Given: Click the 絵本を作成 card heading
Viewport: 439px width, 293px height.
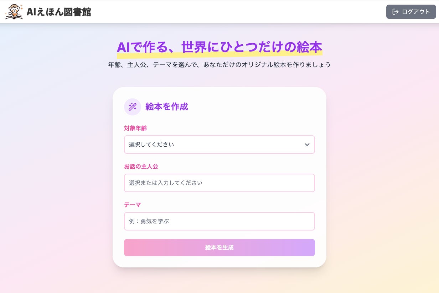Looking at the screenshot, I should [166, 107].
